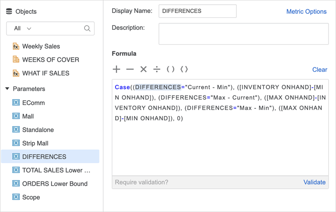Open the All objects filter dropdown
Image resolution: width=336 pixels, height=212 pixels.
23,28
